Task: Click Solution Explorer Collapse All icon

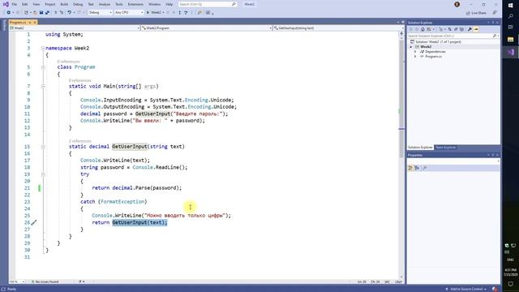Action: [x=456, y=29]
